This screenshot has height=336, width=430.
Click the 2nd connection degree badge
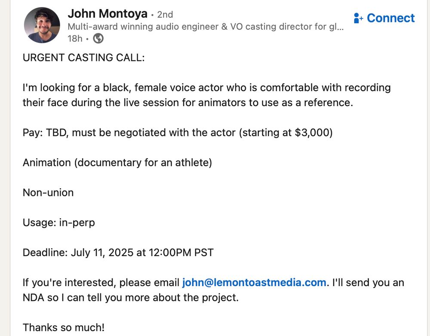(x=165, y=15)
